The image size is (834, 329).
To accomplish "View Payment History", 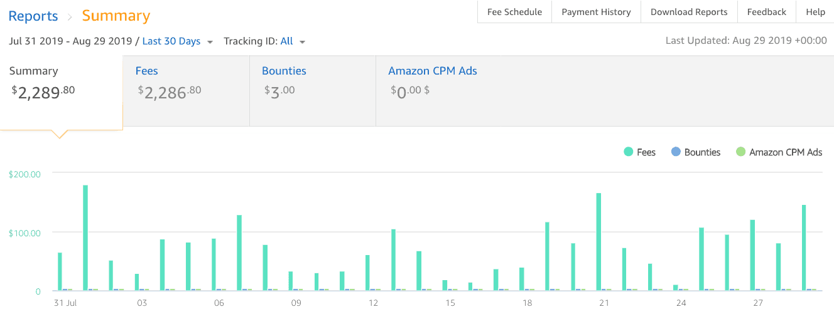I will click(596, 12).
